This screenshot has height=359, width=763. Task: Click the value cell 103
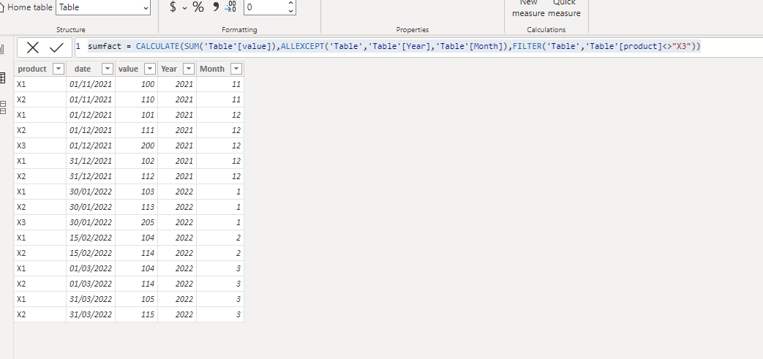[136, 192]
